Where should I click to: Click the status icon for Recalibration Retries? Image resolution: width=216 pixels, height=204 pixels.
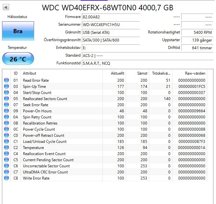coord(6,123)
